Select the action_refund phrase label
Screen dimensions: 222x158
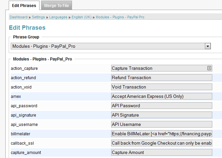tap(23, 78)
